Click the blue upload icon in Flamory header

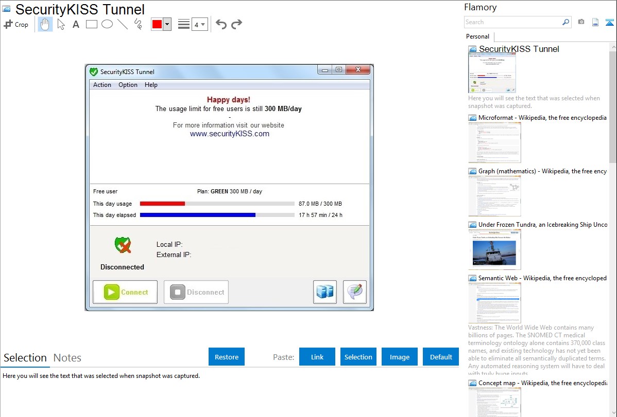point(609,23)
